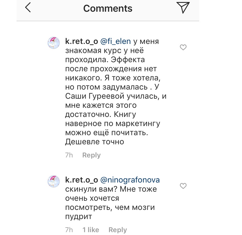This screenshot has height=235, width=242.
Task: Like the comment mentioning @ninografonova
Action: [x=183, y=186]
